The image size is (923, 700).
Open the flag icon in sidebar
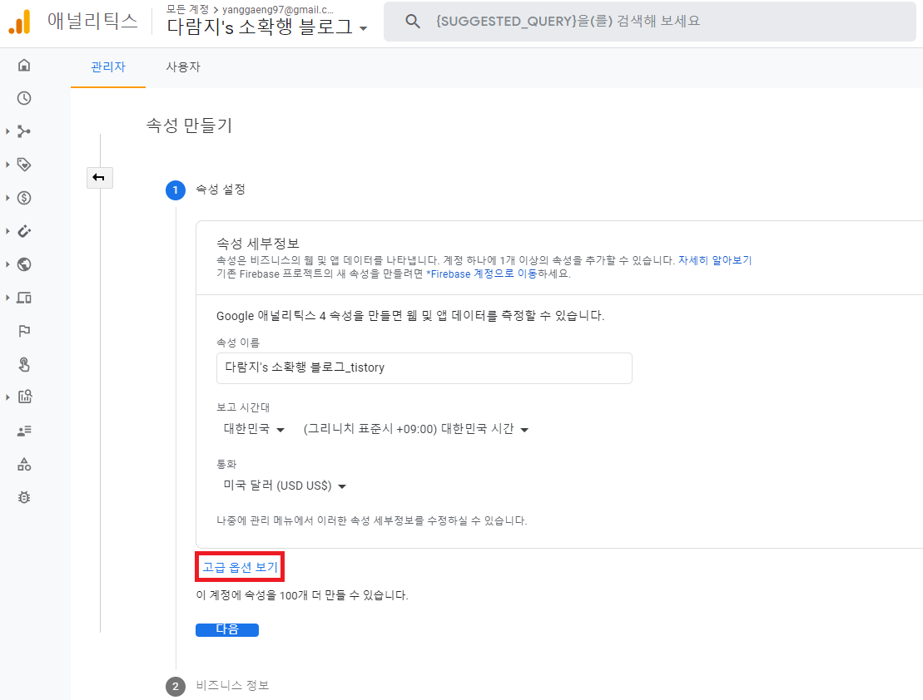tap(24, 331)
